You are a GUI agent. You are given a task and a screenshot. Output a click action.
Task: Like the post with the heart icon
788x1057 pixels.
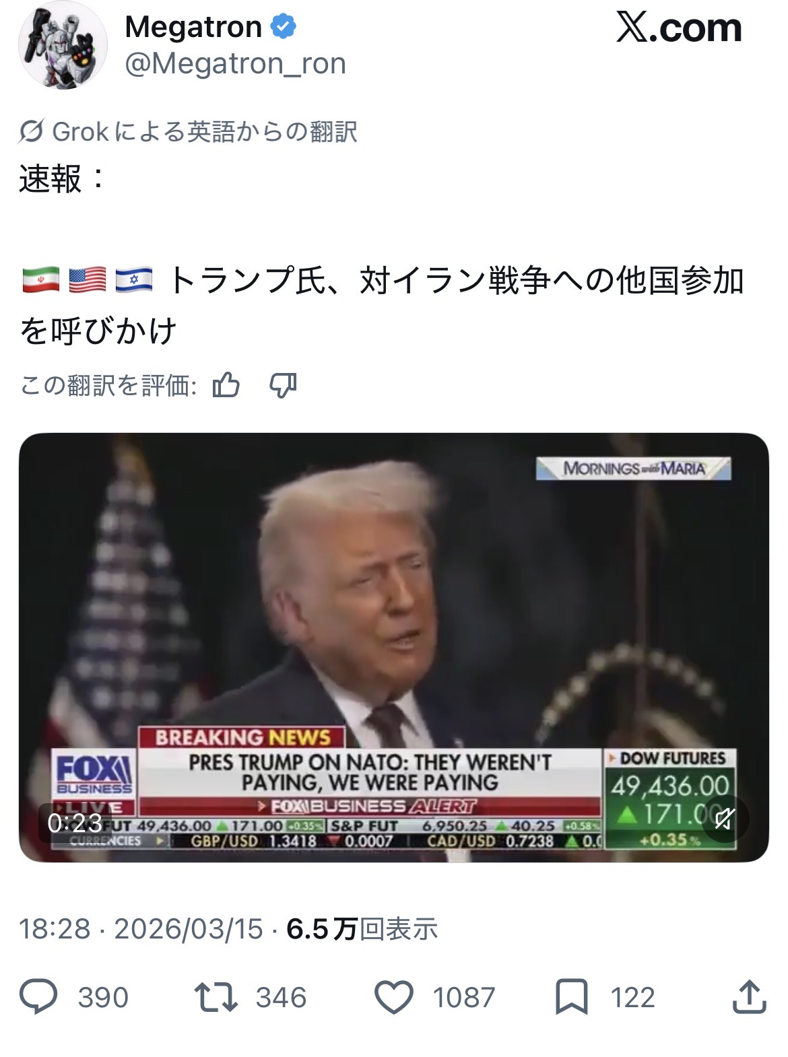[393, 997]
